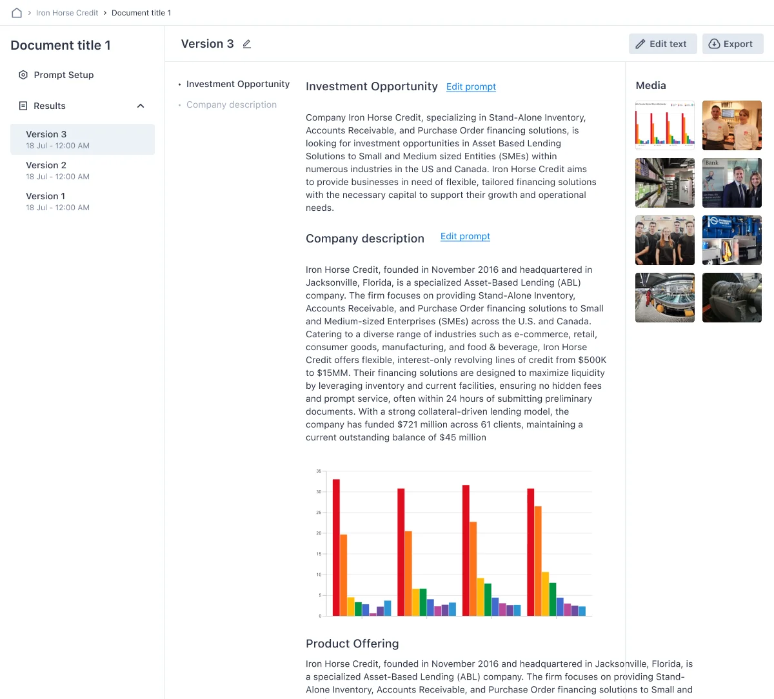
Task: Open the team in black shirts thumbnail
Action: [x=664, y=240]
